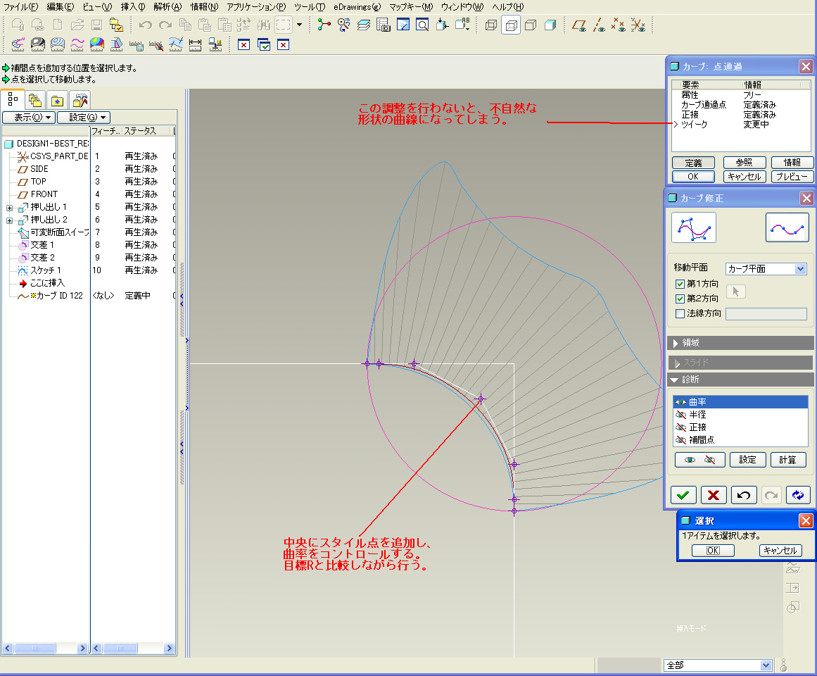Enable the 法線方向 checkbox

680,313
